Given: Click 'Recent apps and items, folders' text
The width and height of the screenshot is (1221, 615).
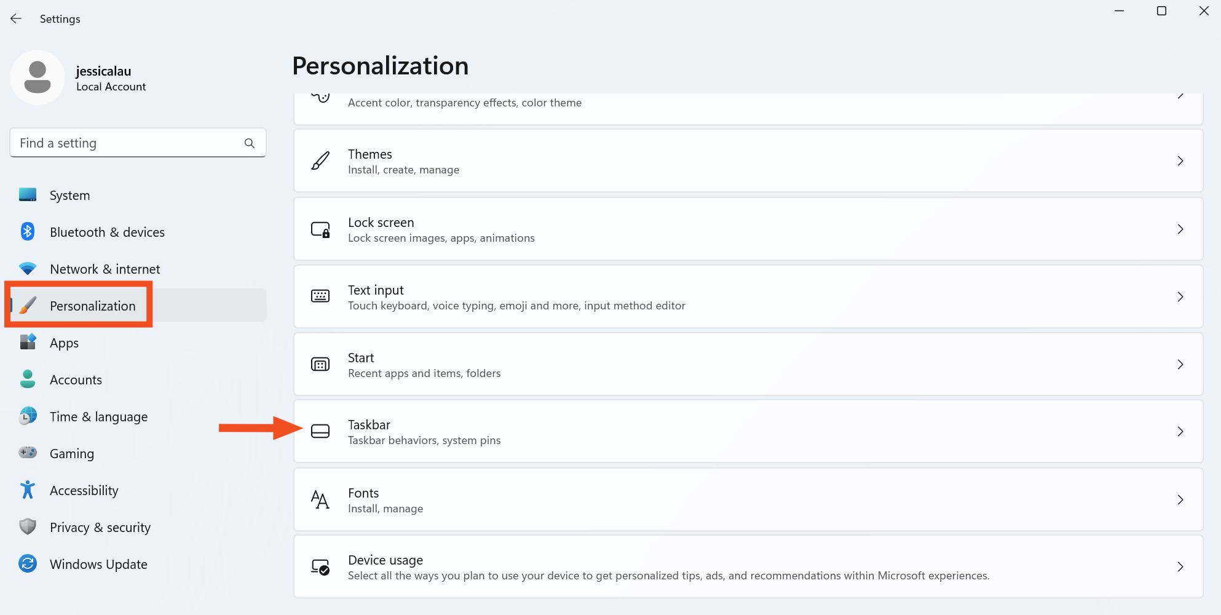Looking at the screenshot, I should pos(424,373).
